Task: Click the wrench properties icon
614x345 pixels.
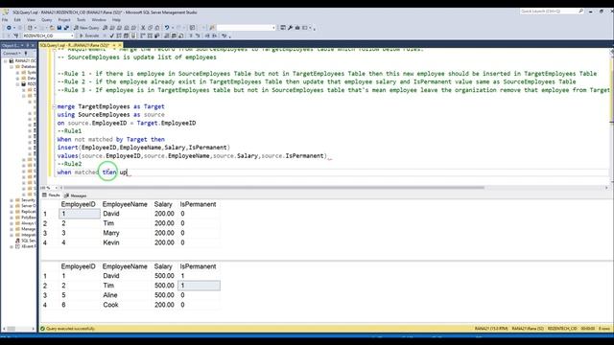Action: tap(290, 28)
